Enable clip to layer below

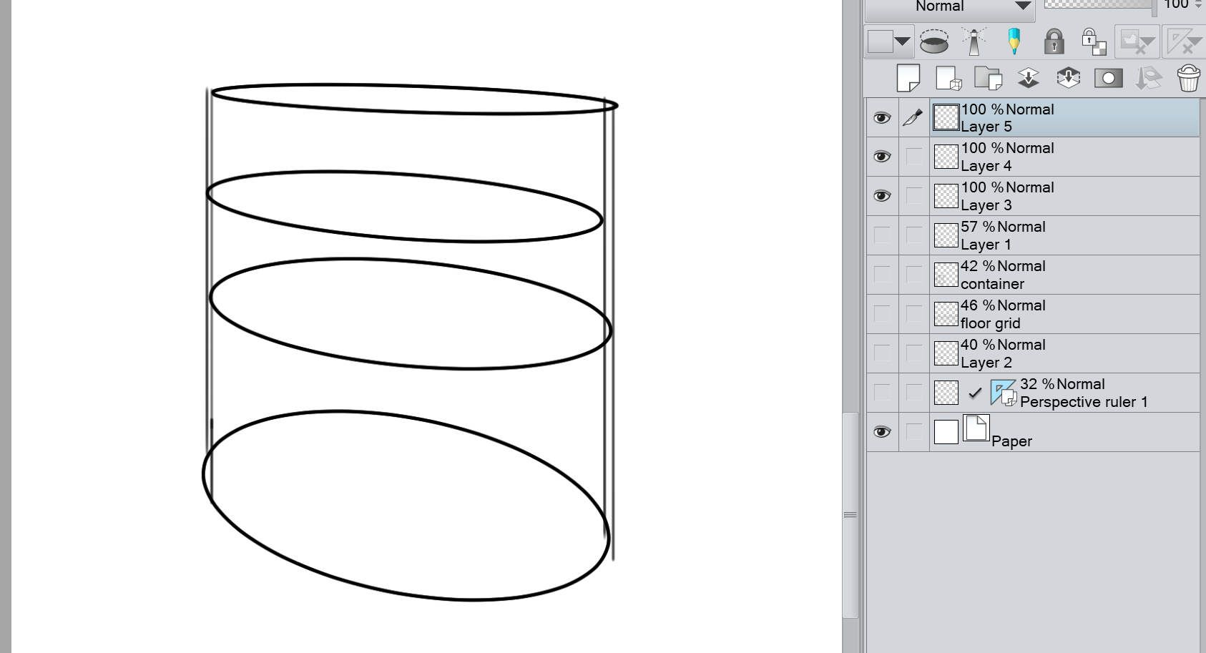[934, 41]
